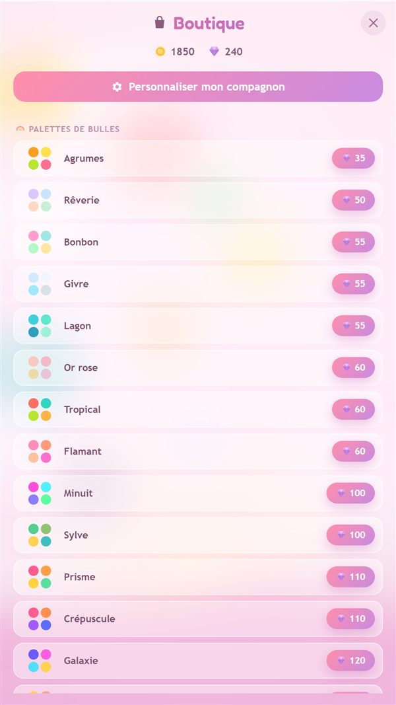Select the Or rose palette row
Viewport: 396px width, 705px height.
click(x=198, y=368)
